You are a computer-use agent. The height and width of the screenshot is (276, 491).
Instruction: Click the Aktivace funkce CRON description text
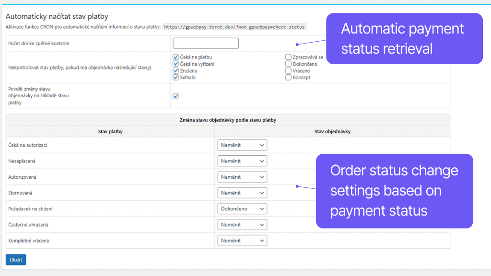(83, 27)
